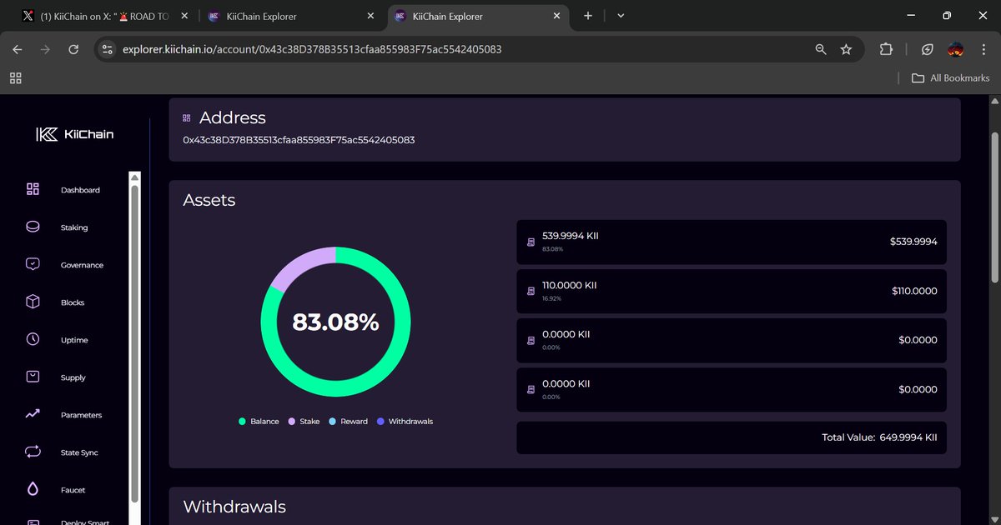Click the account address text 0x43c38D…

click(x=299, y=140)
